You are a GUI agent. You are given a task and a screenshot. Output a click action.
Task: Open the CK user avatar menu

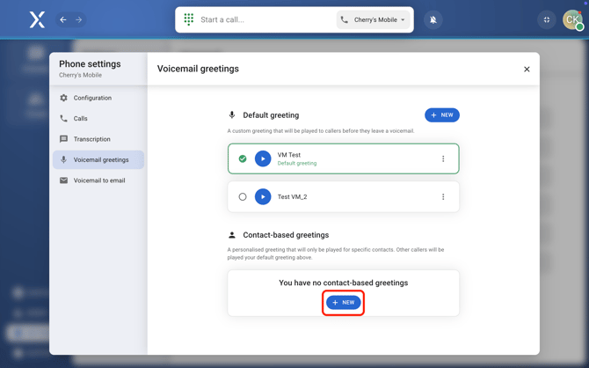click(572, 19)
